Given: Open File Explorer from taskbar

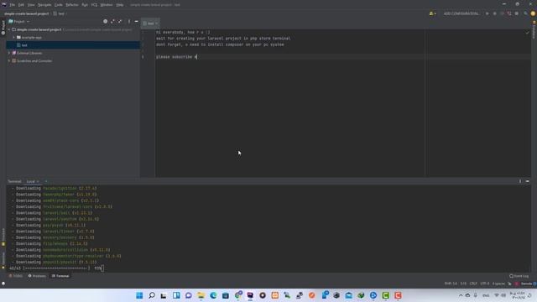Looking at the screenshot, I should (x=201, y=295).
